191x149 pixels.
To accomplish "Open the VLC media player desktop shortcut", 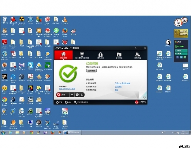I will point(65,21).
